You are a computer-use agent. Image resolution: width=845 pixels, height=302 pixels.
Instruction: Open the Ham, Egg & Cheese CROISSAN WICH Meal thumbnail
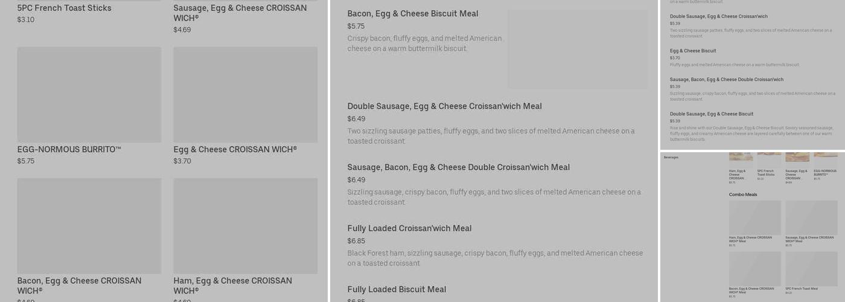(x=754, y=217)
